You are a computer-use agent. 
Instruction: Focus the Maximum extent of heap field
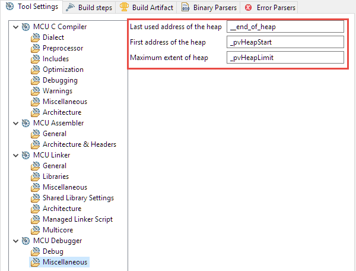[285, 58]
